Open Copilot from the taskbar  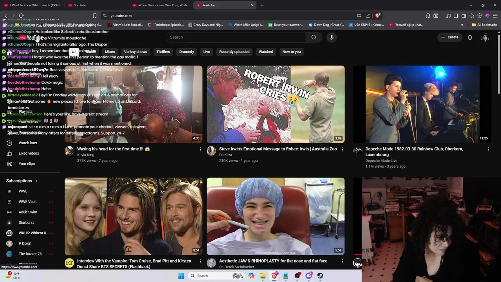tap(251, 276)
